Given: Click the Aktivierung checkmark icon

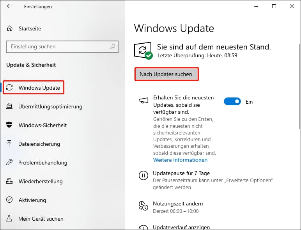Looking at the screenshot, I should coord(9,200).
